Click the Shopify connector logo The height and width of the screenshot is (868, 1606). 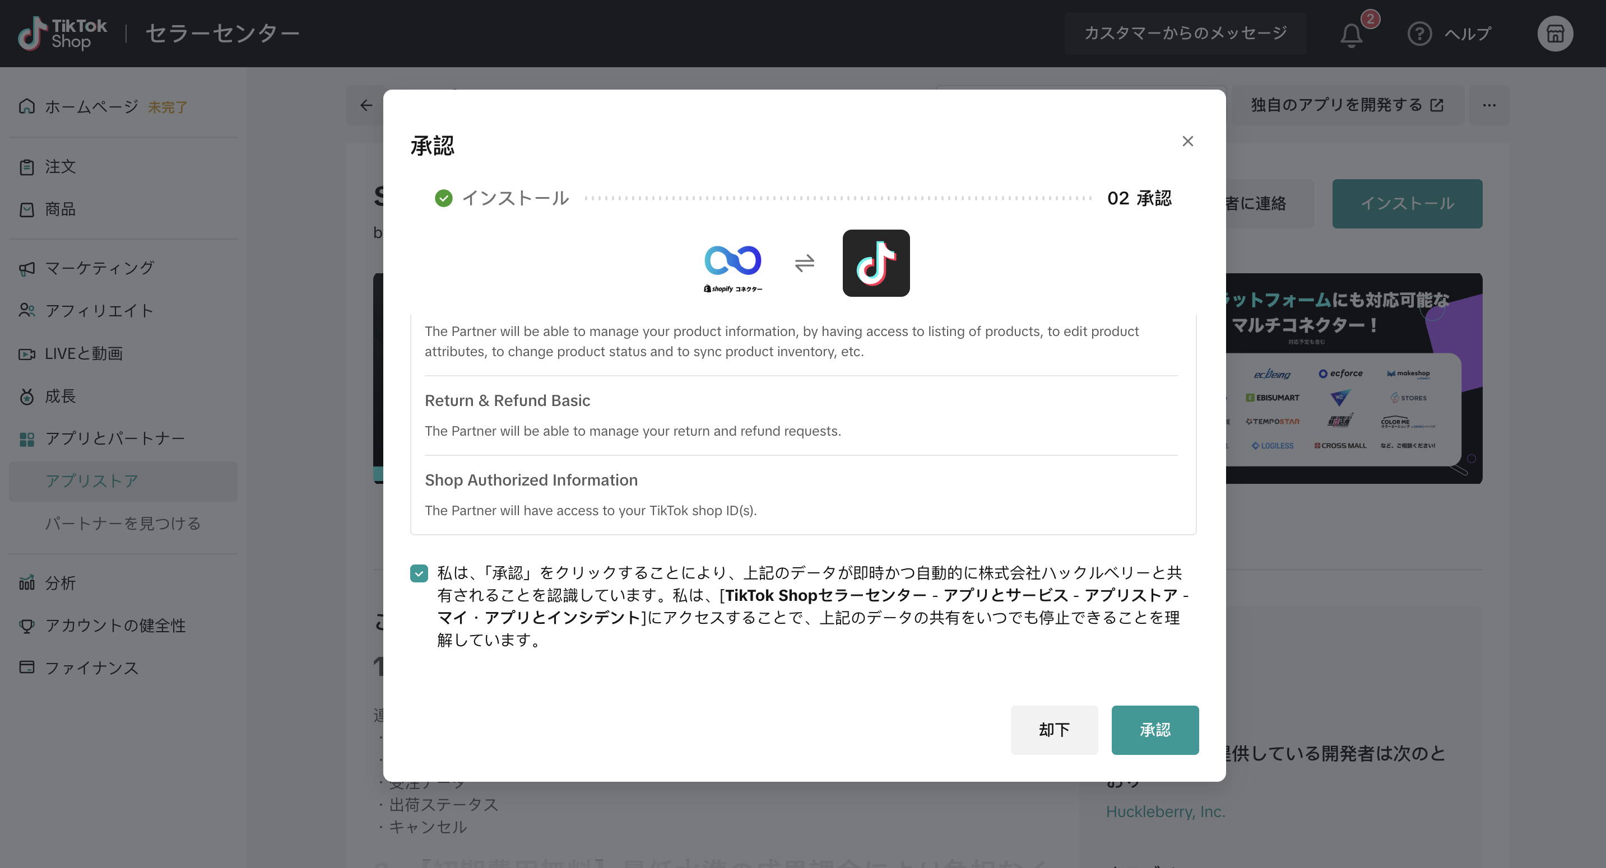tap(732, 266)
